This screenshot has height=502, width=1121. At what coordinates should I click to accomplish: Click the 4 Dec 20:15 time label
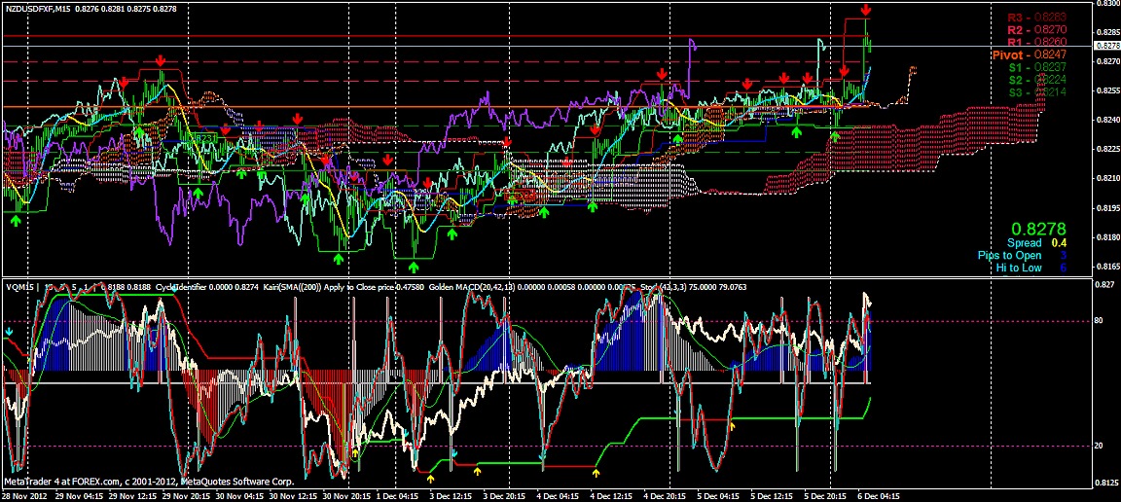tap(665, 495)
